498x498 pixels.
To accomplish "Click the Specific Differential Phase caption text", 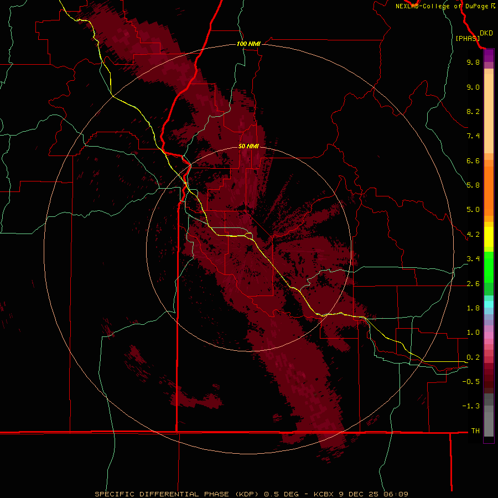I will [251, 494].
